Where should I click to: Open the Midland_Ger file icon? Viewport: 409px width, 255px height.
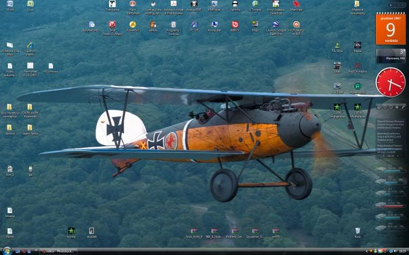click(x=235, y=233)
